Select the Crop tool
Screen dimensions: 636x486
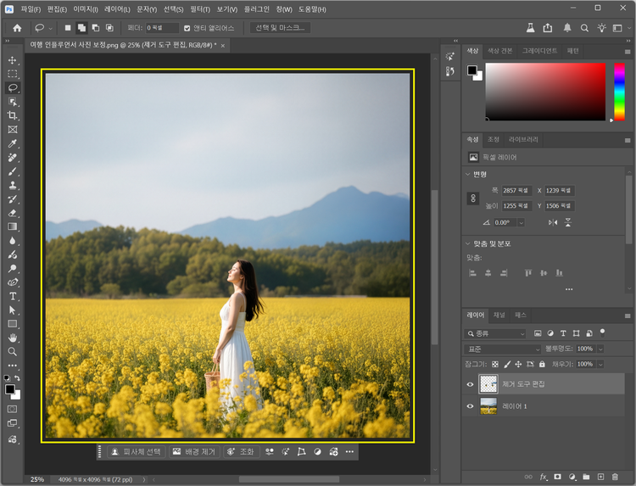[13, 115]
